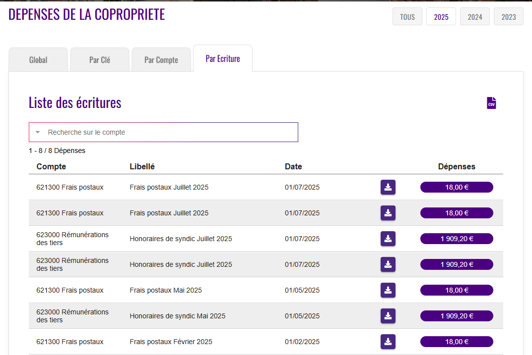Download first Honoraires de syndic Juillet 2025 document
Image resolution: width=532 pixels, height=355 pixels.
click(388, 239)
